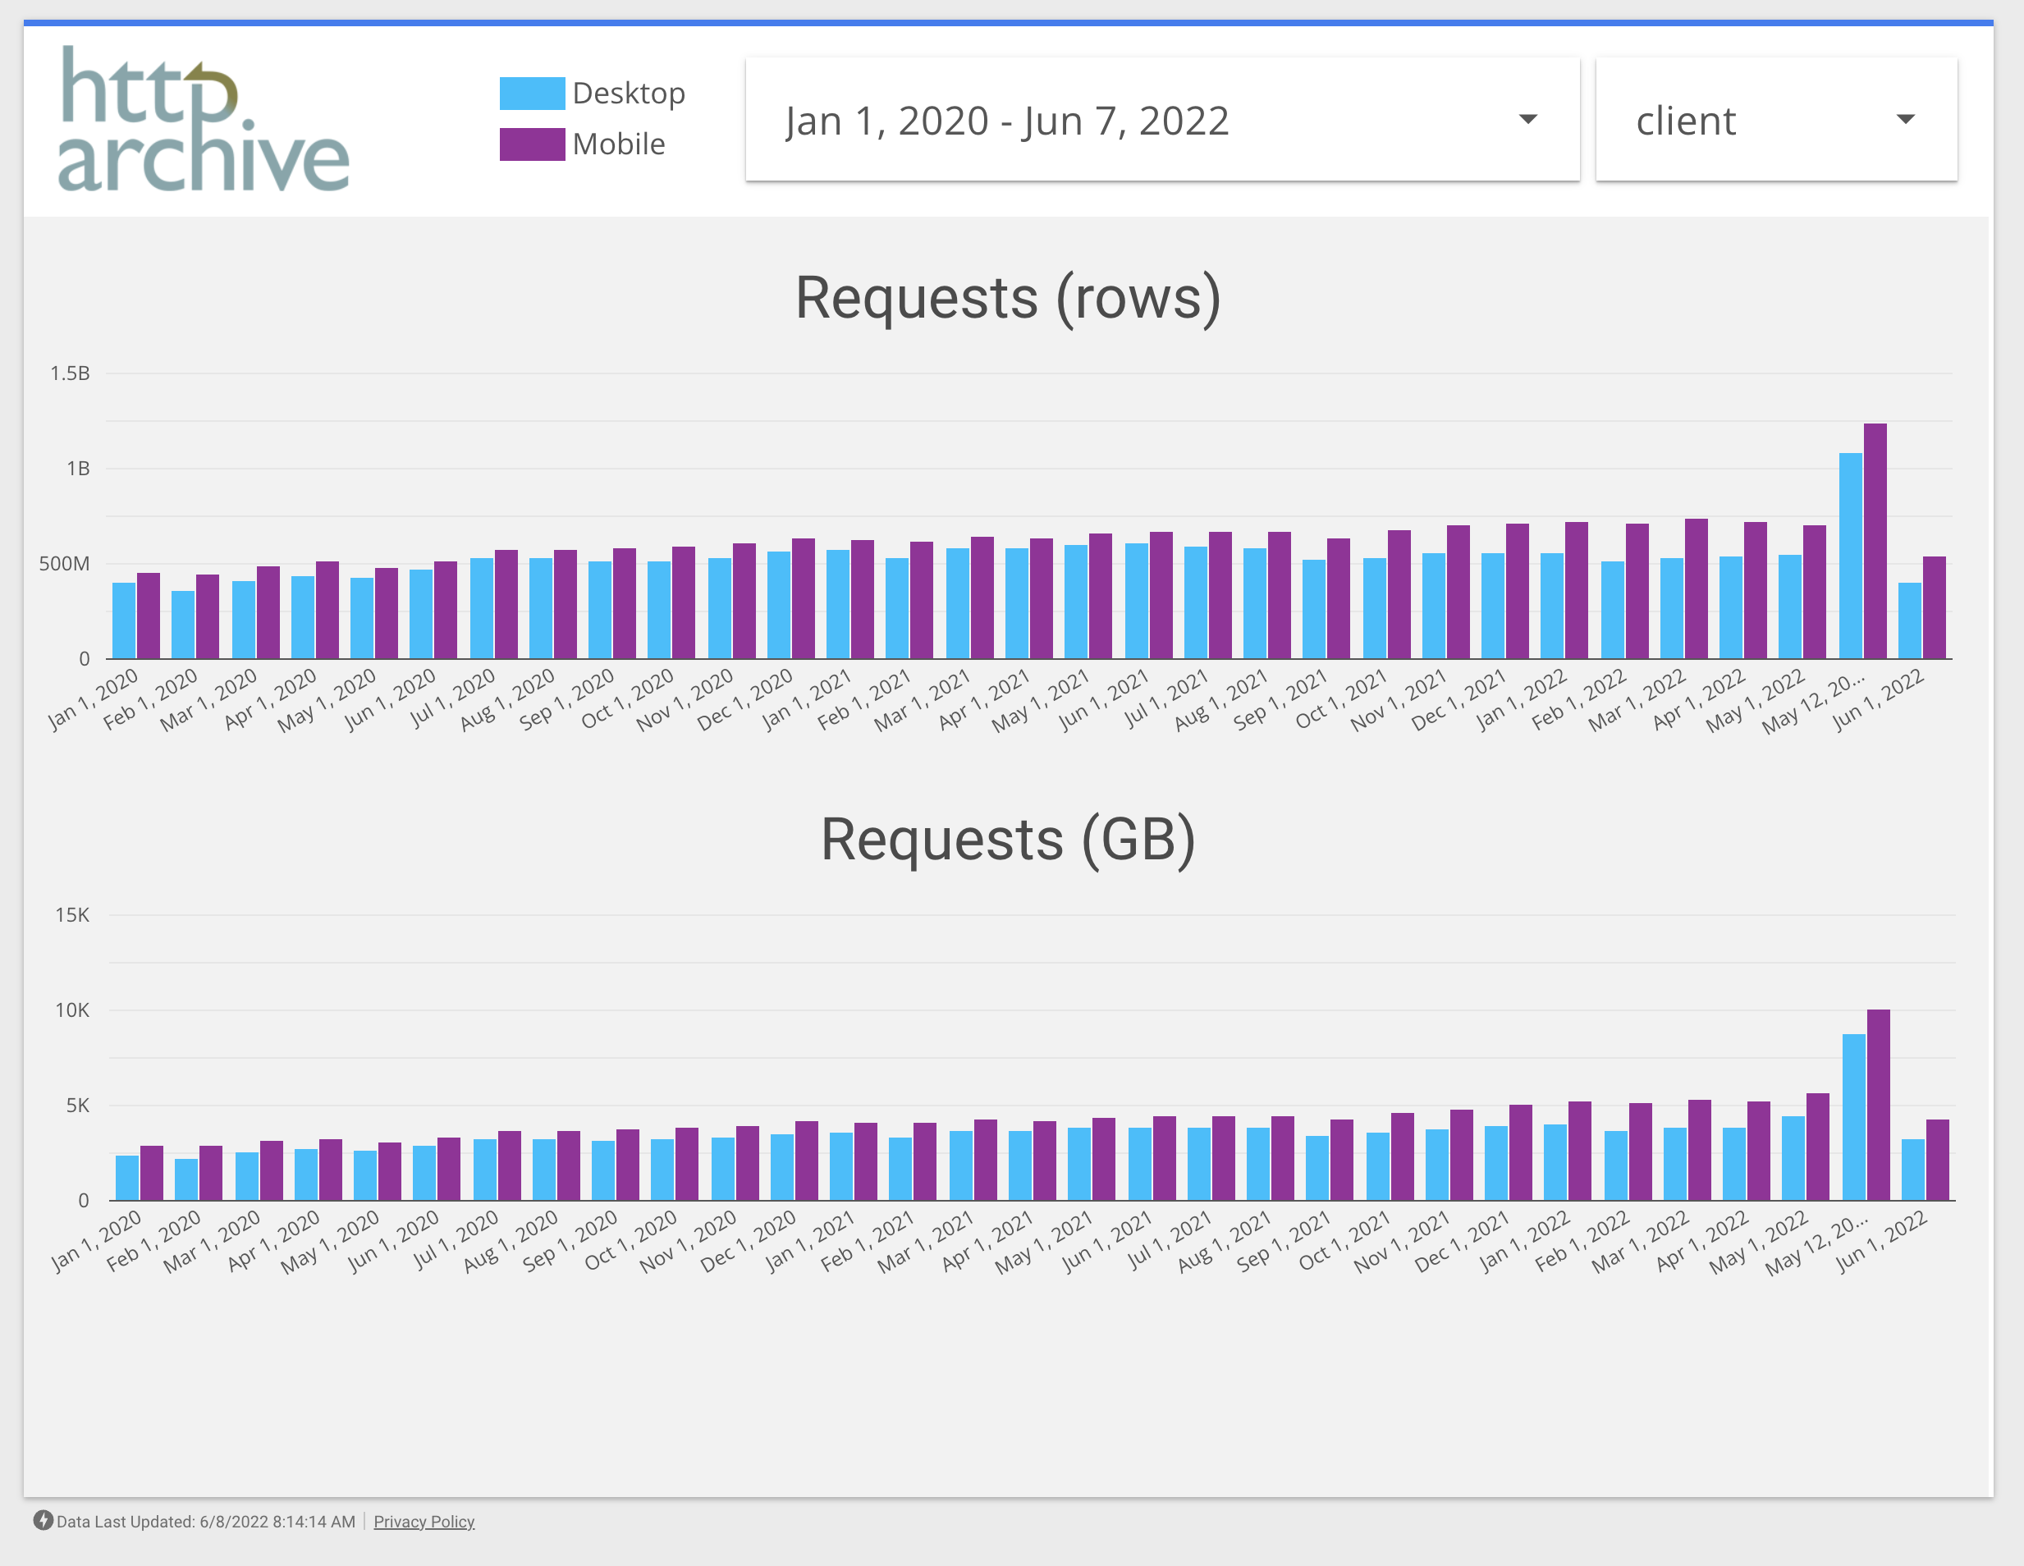
Task: Open the Privacy Policy link
Action: (x=424, y=1522)
